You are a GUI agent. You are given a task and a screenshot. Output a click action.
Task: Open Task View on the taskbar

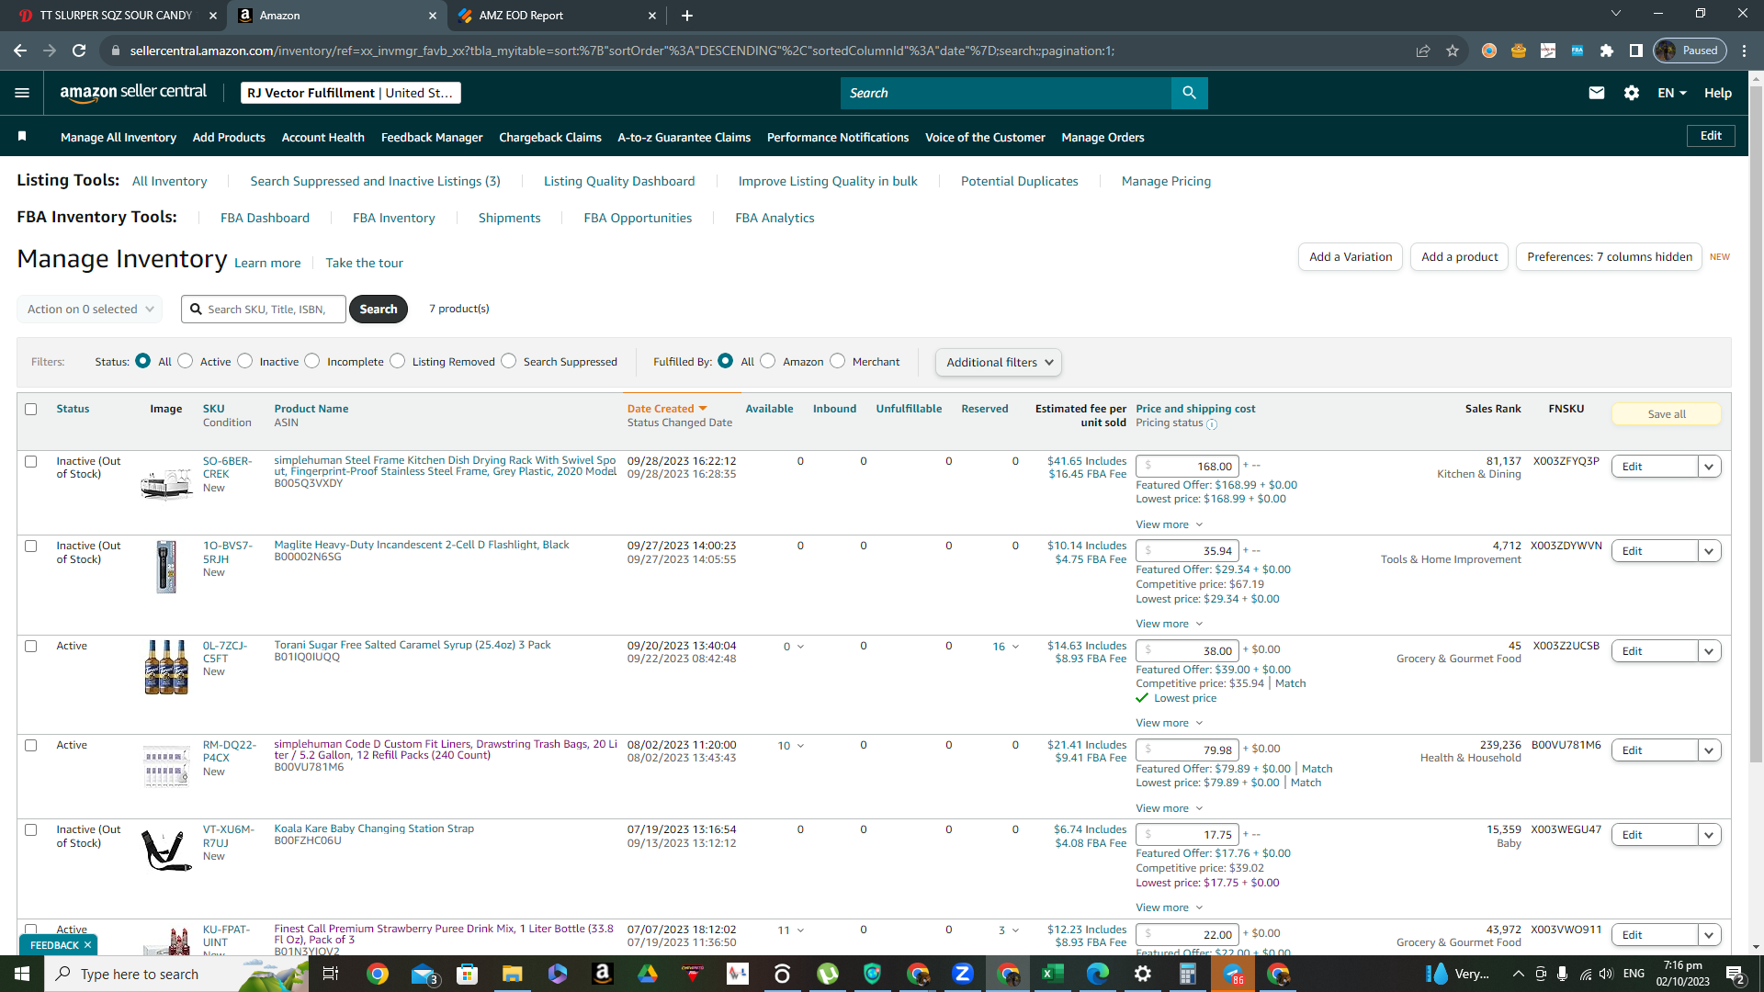click(x=331, y=974)
